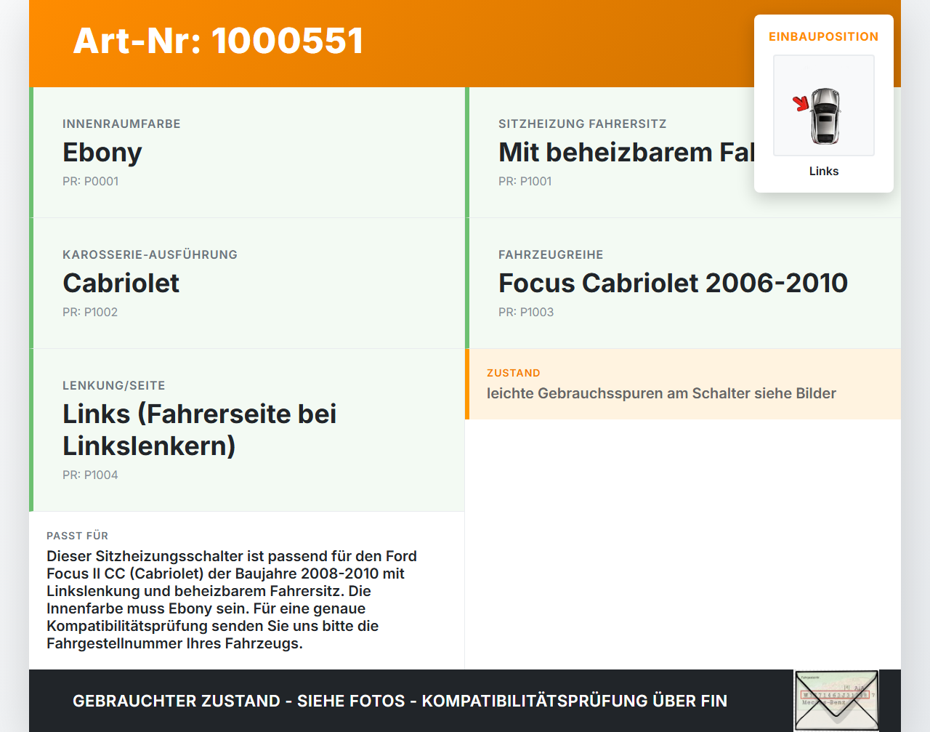Click the Cabriolet body type value
This screenshot has height=732, width=930.
coord(121,283)
